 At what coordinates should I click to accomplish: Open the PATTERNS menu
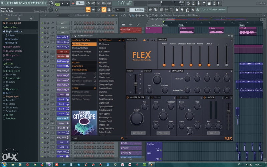(18, 3)
